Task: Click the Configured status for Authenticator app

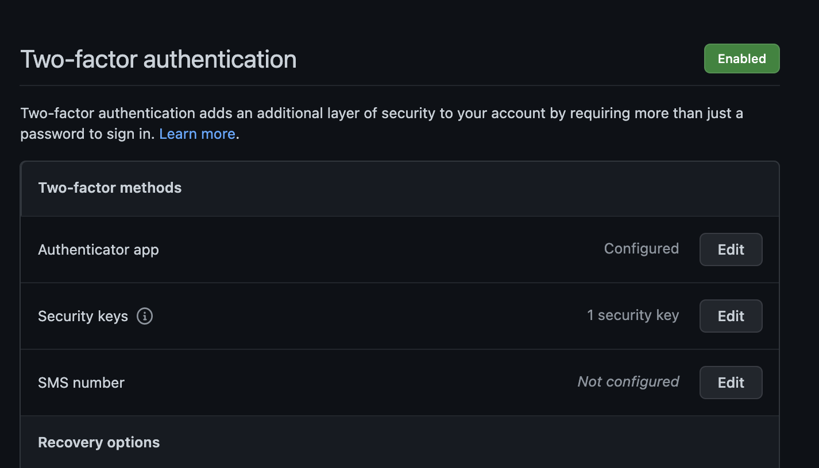Action: [641, 248]
